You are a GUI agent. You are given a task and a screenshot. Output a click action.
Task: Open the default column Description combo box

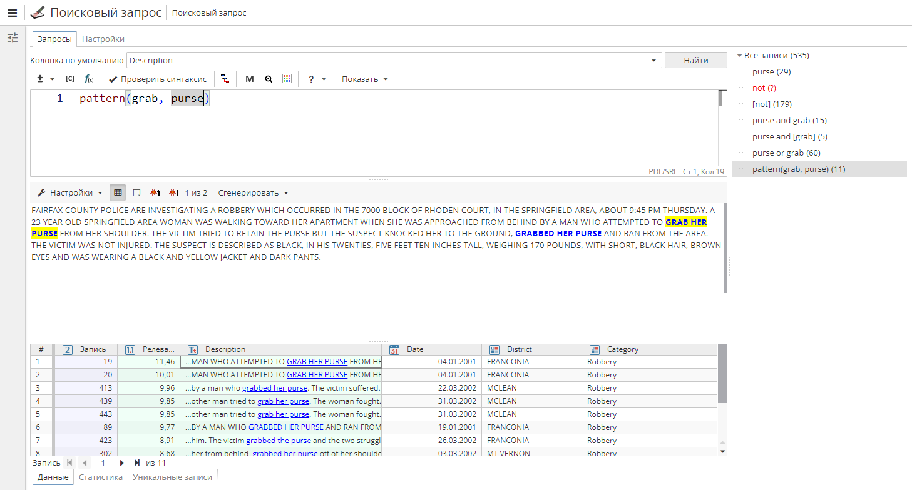coord(394,61)
